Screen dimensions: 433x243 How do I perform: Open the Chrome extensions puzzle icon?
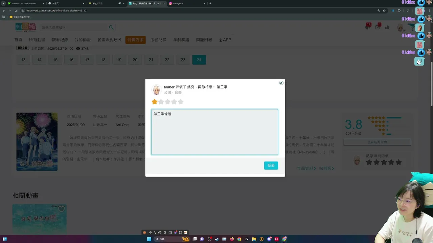click(399, 10)
